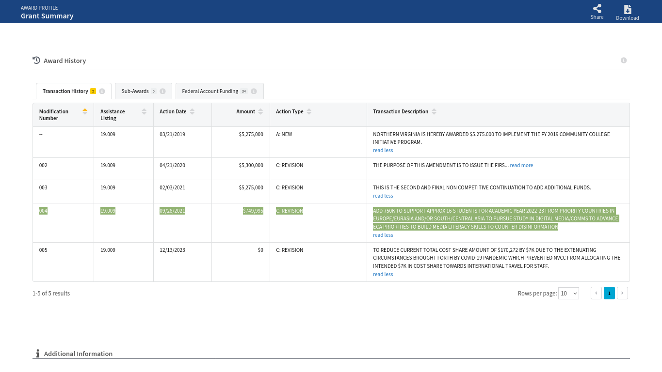Click the $0 amount cell

(260, 250)
